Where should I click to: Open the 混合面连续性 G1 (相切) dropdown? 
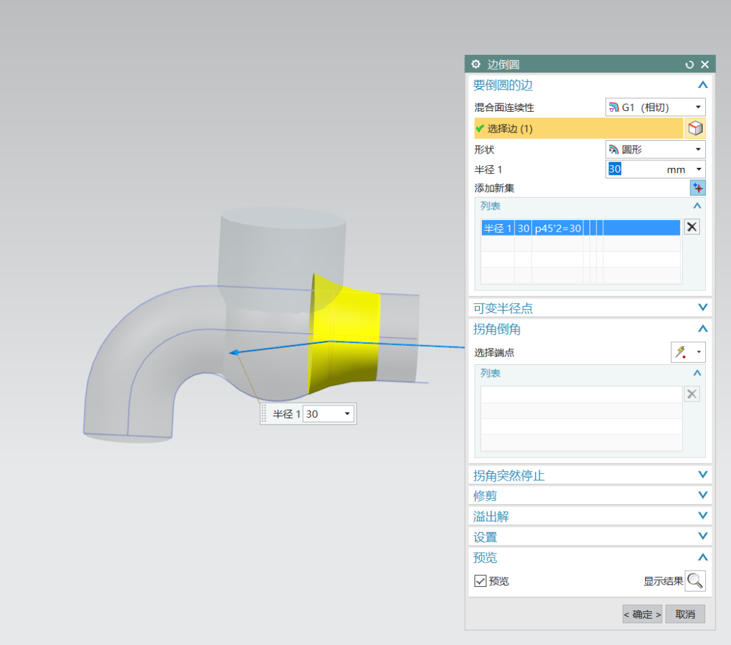point(655,107)
